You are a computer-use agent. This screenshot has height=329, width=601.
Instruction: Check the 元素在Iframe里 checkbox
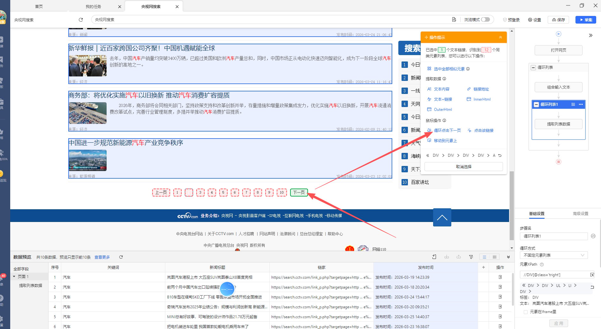pyautogui.click(x=526, y=312)
